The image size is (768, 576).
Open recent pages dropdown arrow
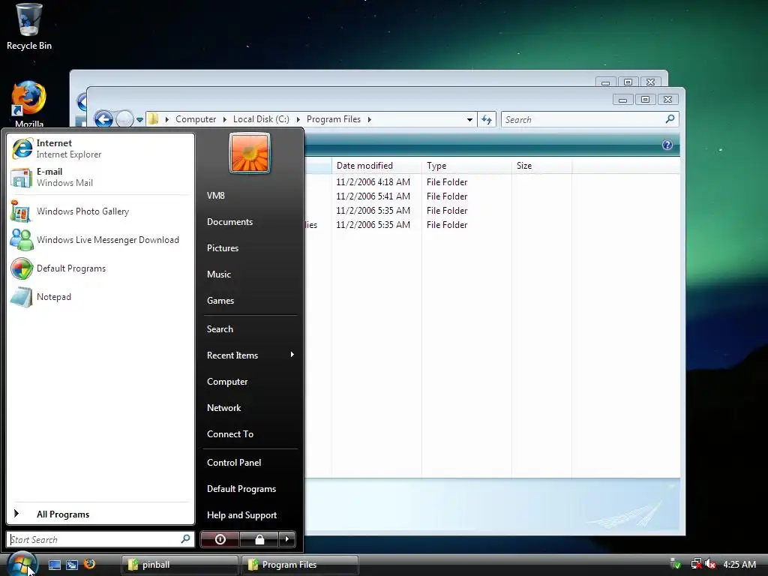pos(139,119)
